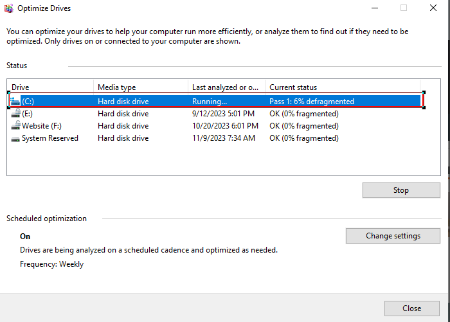Sort by the Drive column header
The height and width of the screenshot is (322, 450).
tap(51, 87)
